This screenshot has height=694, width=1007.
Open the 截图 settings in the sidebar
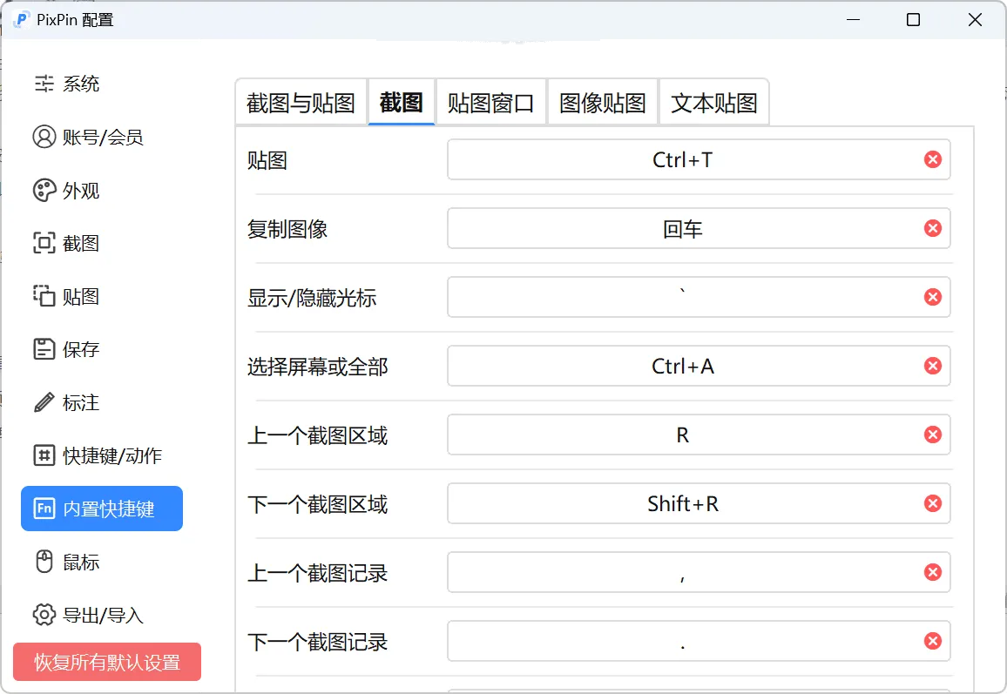tap(78, 243)
